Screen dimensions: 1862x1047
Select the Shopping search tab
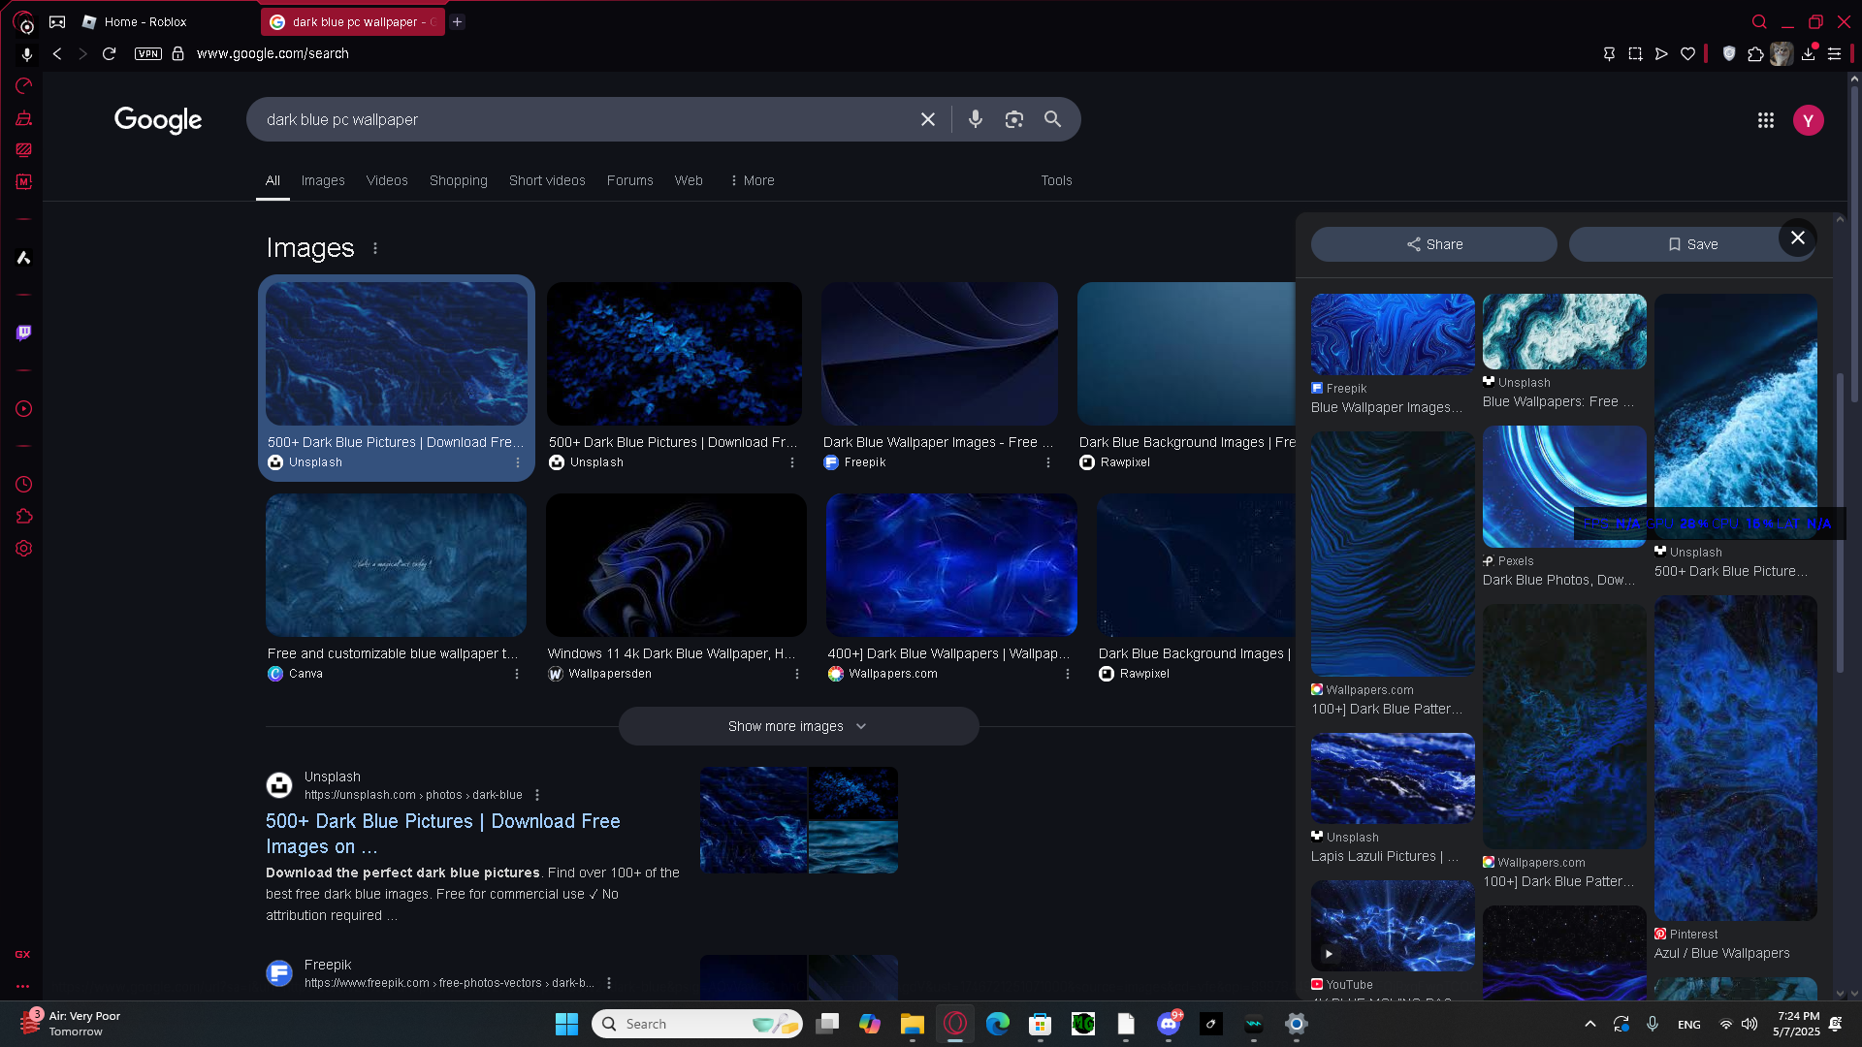coord(458,180)
